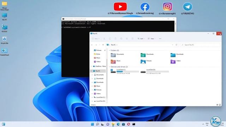Open the Windows Start menu
Screen dimensions: 226x127
[x=92, y=124]
